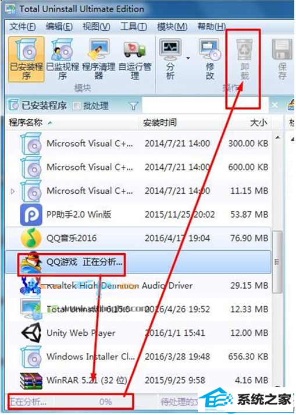296x415 pixels.
Task: Select the Unity Web Player entry
Action: (x=139, y=333)
